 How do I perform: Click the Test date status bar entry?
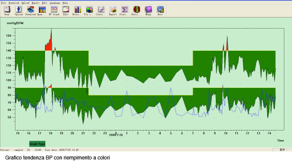tap(62, 150)
